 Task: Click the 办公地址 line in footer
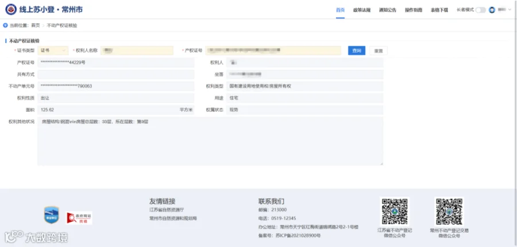[308, 227]
